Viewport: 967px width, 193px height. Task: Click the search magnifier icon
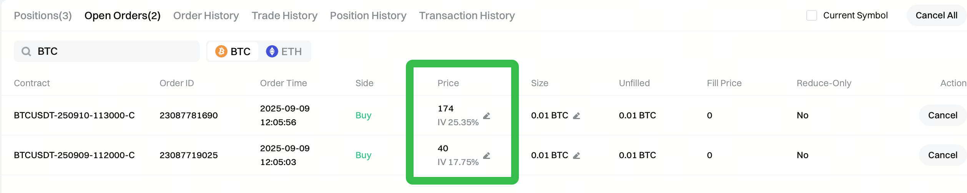(x=26, y=51)
